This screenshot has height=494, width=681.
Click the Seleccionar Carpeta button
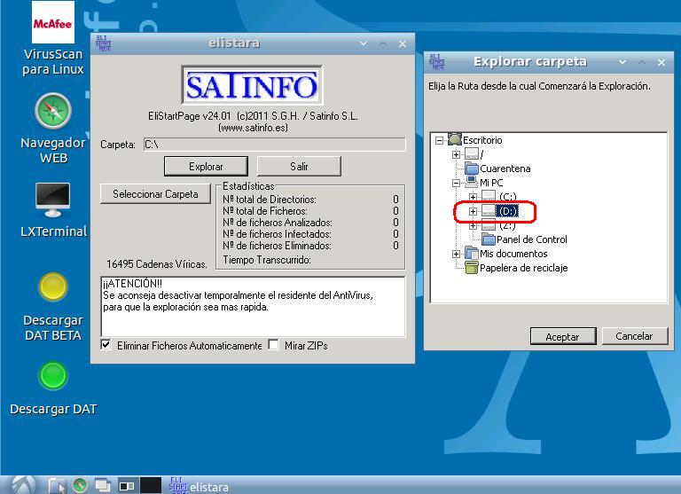coord(155,193)
